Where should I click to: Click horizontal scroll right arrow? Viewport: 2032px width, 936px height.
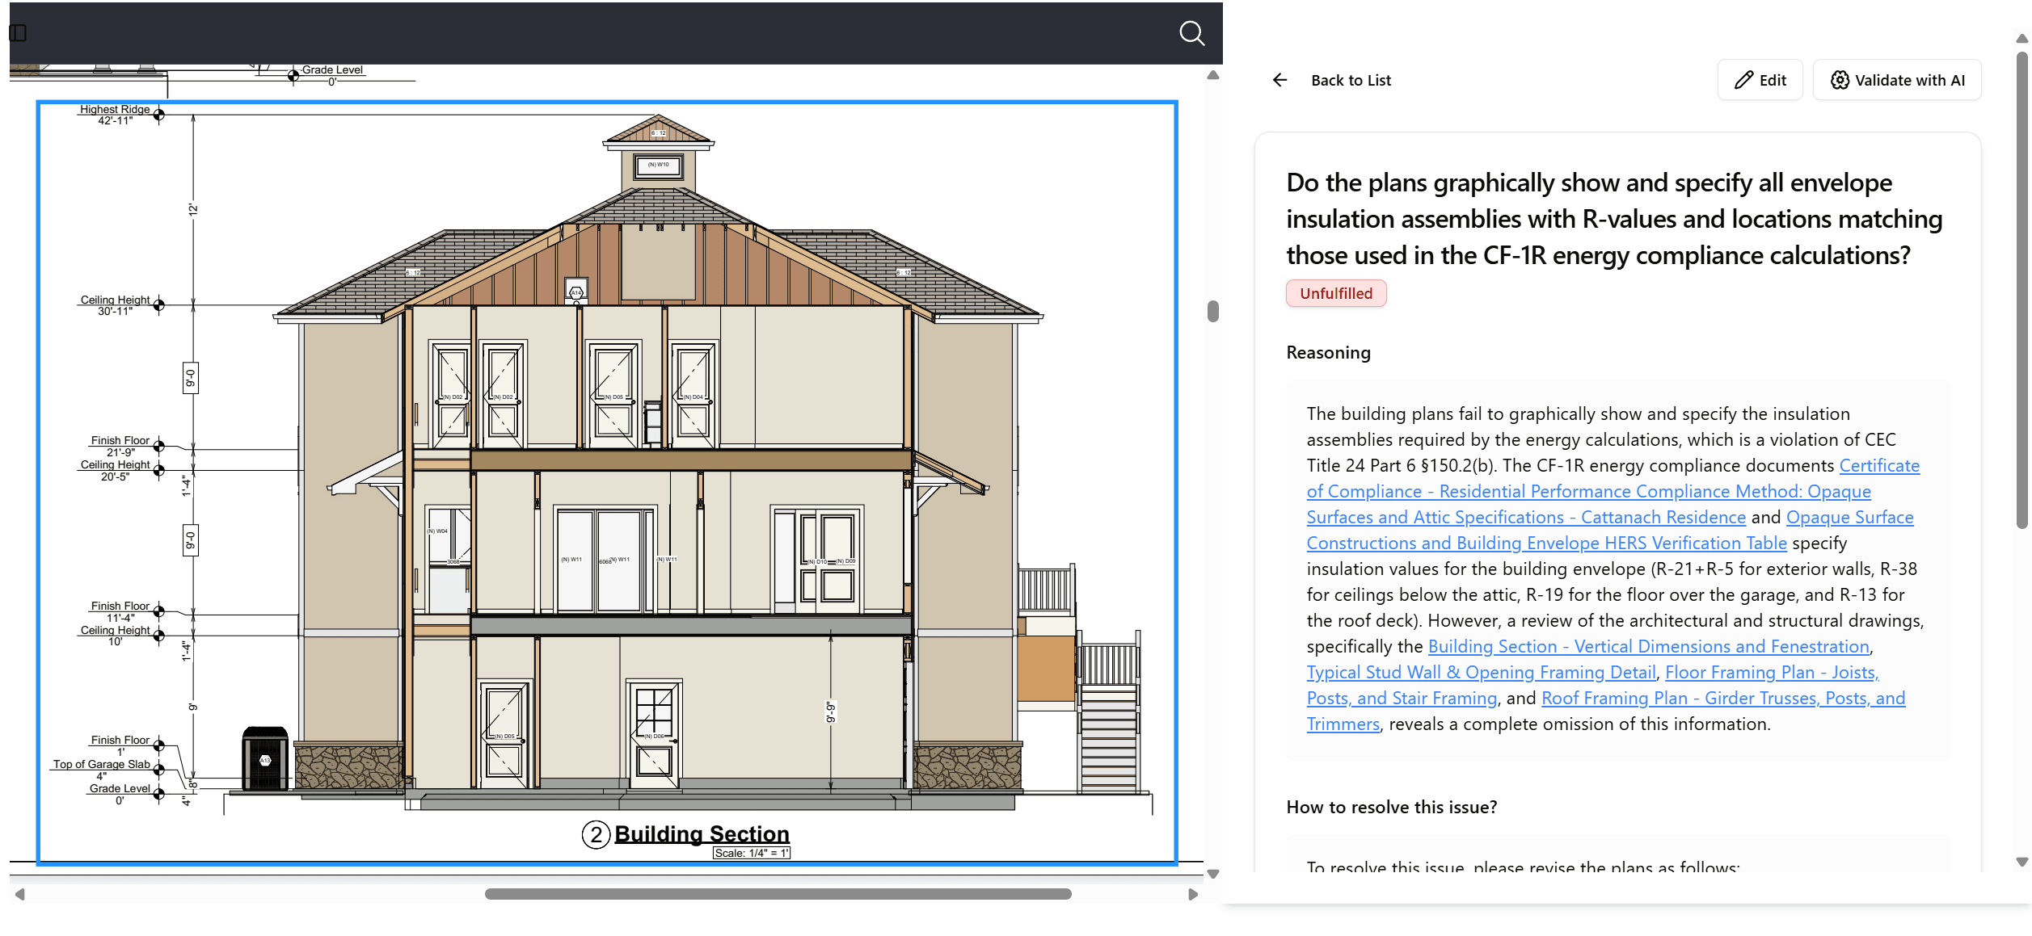[x=1192, y=894]
